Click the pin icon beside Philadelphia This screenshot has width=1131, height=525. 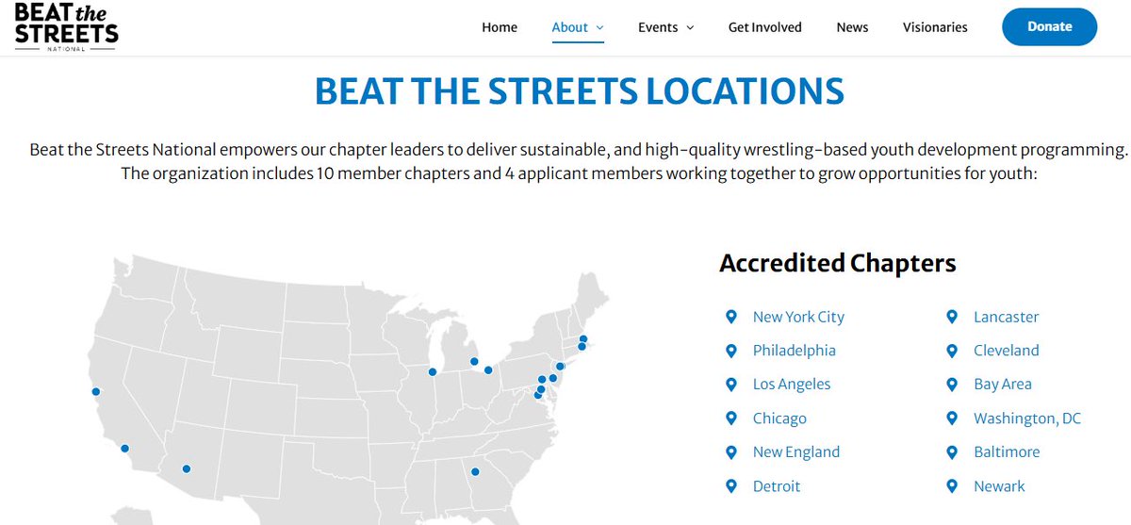pyautogui.click(x=731, y=351)
